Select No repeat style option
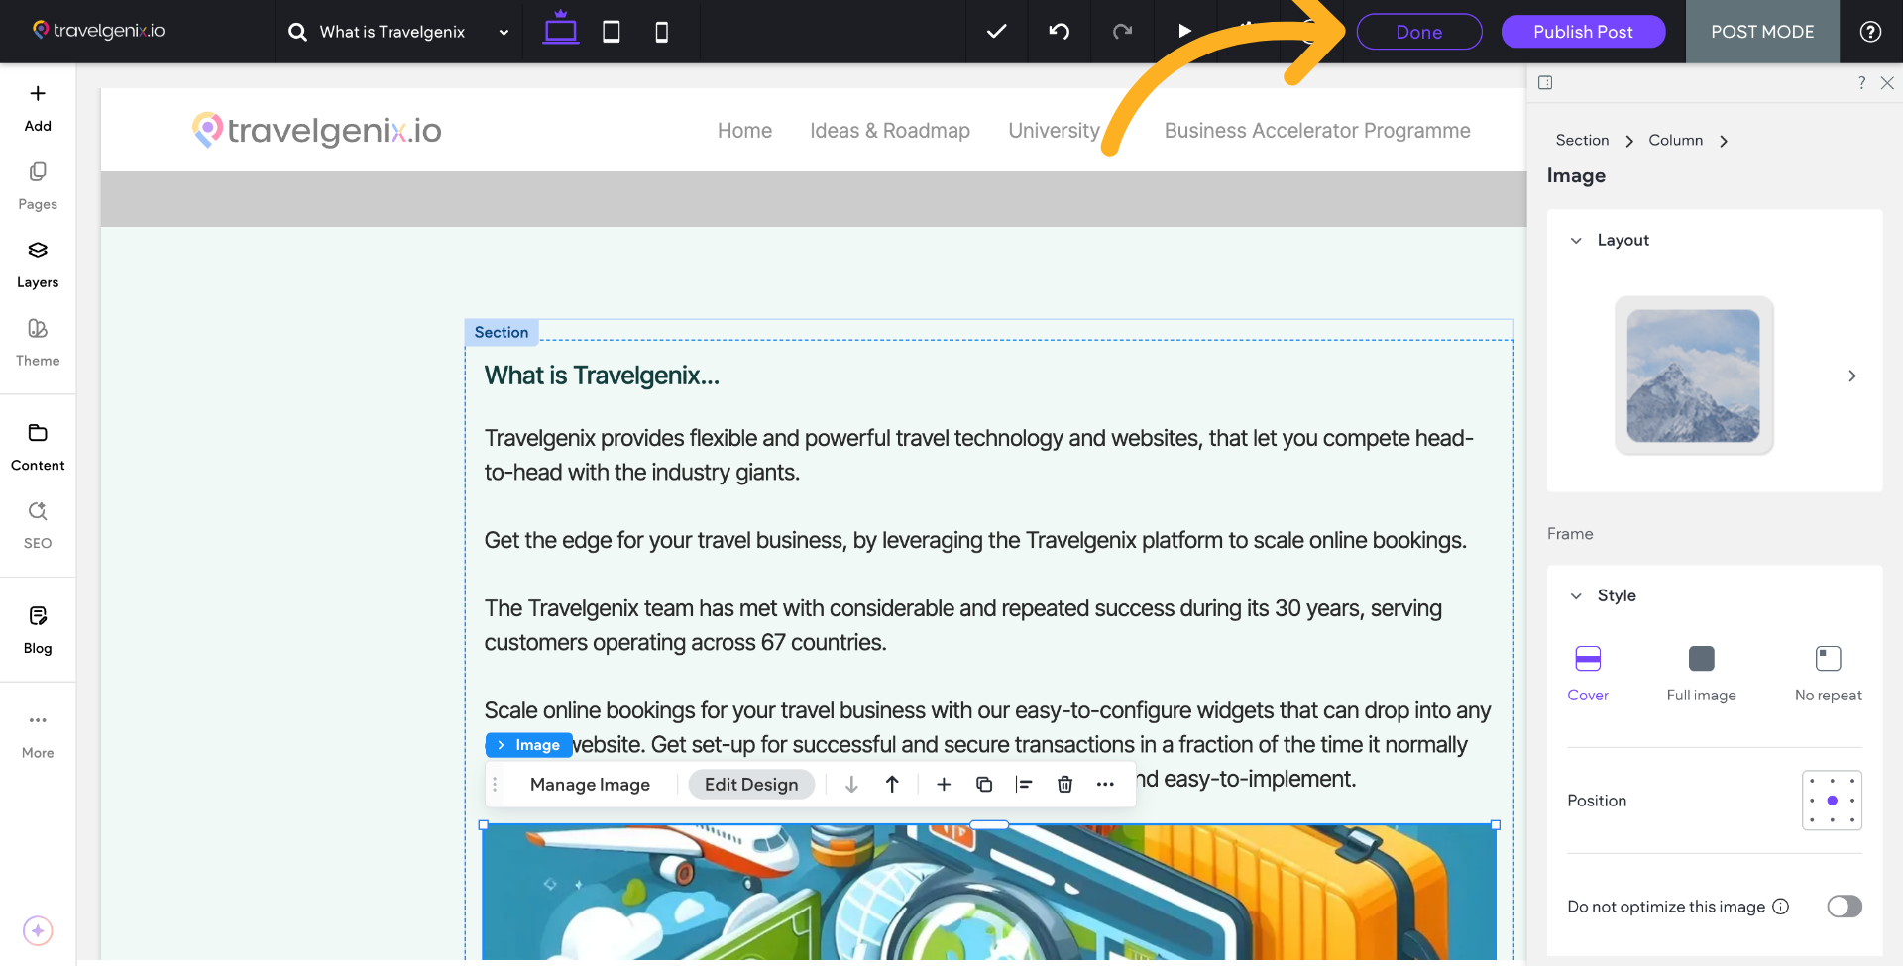This screenshot has width=1903, height=966. [1828, 658]
